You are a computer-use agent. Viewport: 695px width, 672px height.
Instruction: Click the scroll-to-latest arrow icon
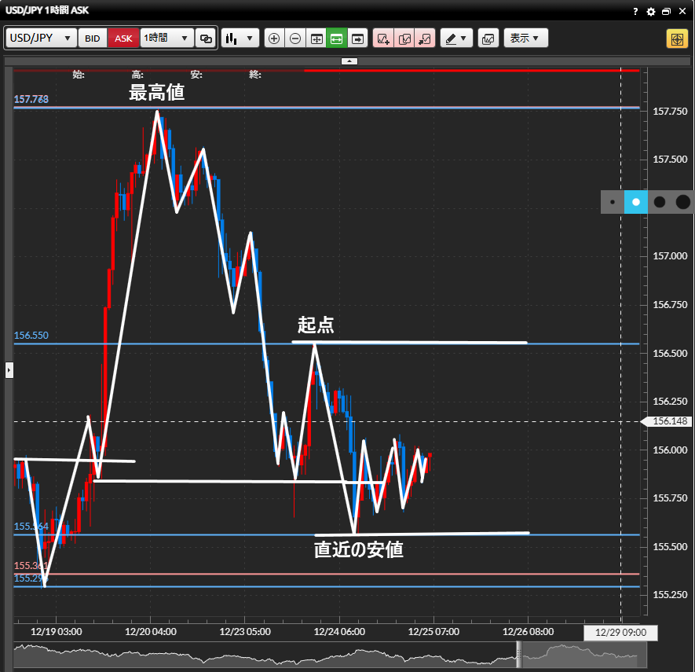pos(358,39)
